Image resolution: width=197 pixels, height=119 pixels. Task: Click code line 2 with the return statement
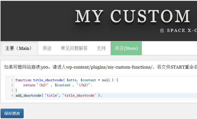(58, 85)
